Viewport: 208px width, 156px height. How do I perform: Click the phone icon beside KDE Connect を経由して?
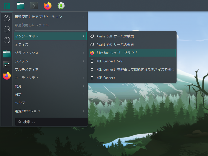[x=92, y=69]
